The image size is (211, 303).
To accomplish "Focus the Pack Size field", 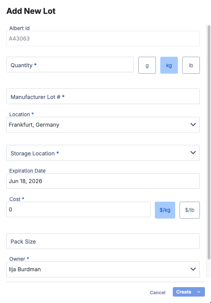I will pos(103,241).
